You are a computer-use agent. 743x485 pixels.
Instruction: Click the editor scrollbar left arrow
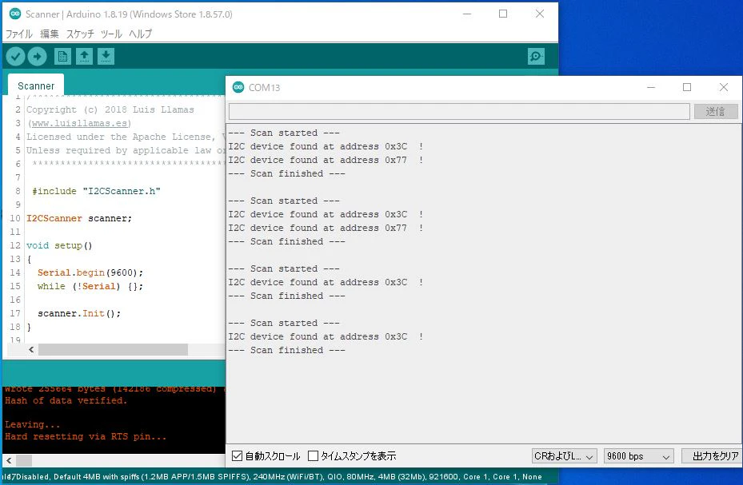point(31,350)
